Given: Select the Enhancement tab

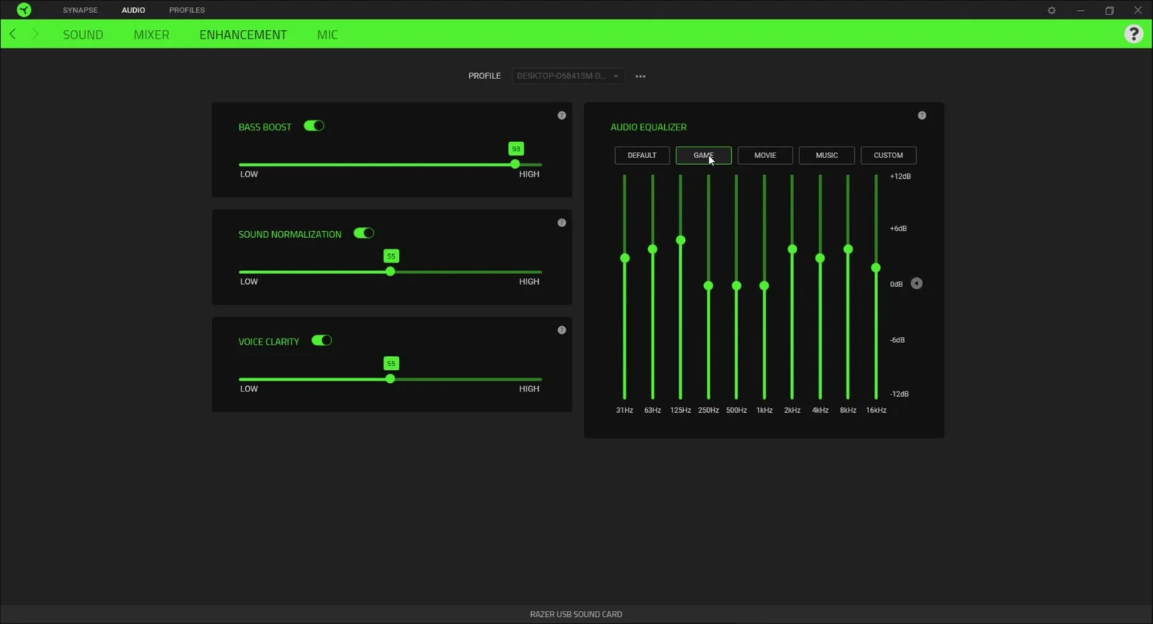Looking at the screenshot, I should pos(243,35).
